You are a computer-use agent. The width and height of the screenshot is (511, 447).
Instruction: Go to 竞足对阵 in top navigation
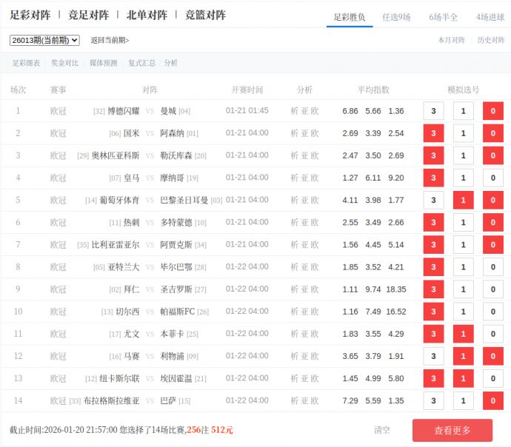click(x=88, y=15)
